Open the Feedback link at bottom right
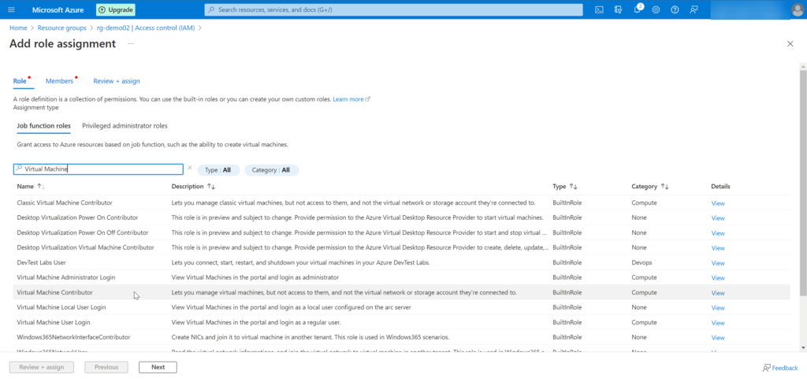The height and width of the screenshot is (382, 807). pos(780,368)
